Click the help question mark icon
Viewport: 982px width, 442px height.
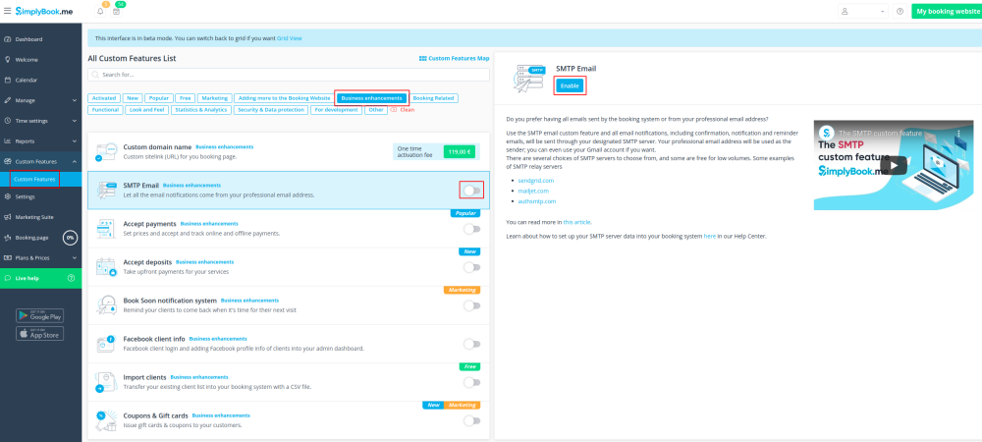[898, 11]
